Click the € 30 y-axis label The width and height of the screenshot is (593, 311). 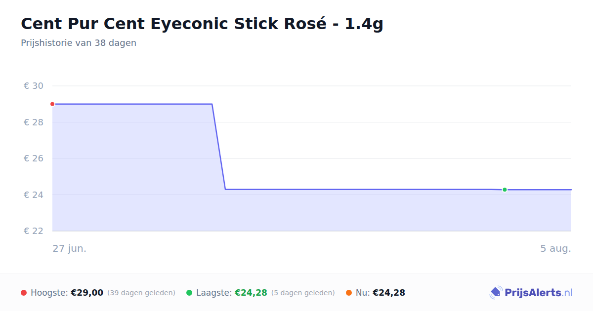click(34, 86)
